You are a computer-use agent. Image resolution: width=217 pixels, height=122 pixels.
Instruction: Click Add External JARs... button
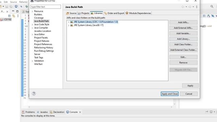click(x=183, y=28)
